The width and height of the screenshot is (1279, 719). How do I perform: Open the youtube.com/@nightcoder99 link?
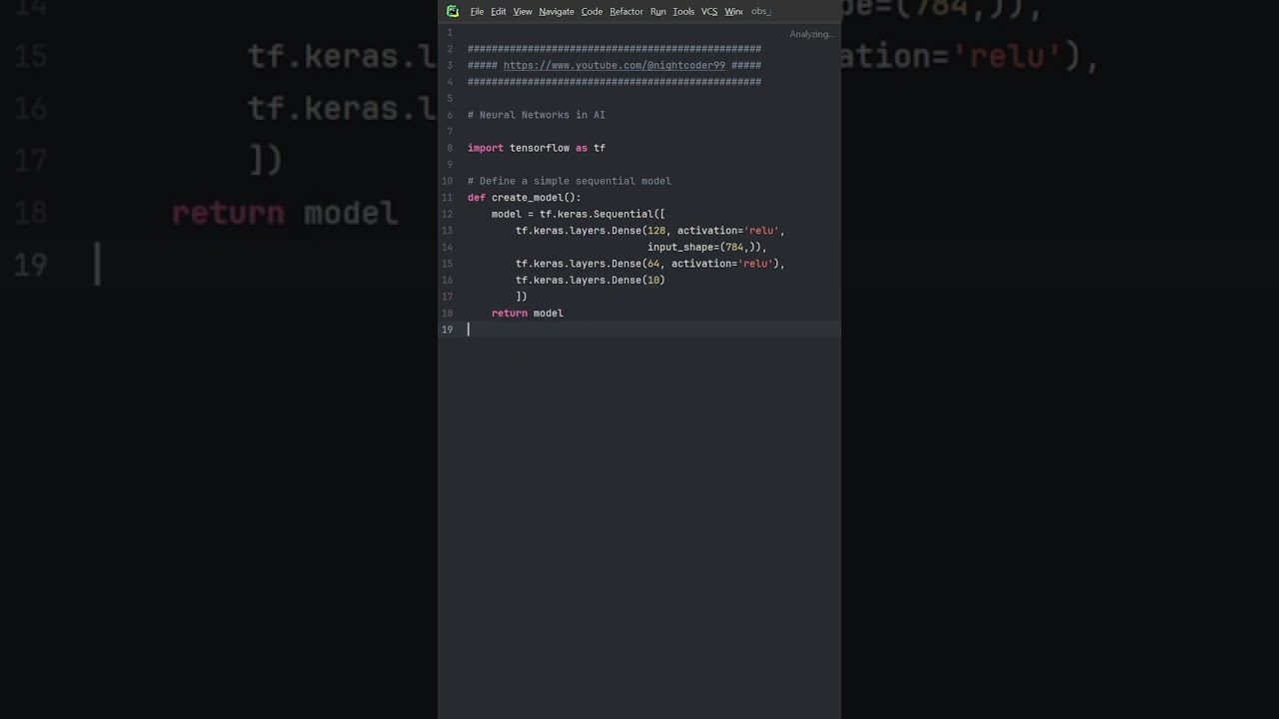tap(615, 65)
